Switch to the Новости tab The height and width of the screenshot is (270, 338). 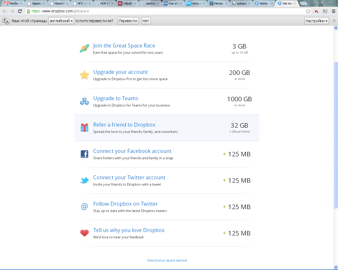(x=59, y=3)
